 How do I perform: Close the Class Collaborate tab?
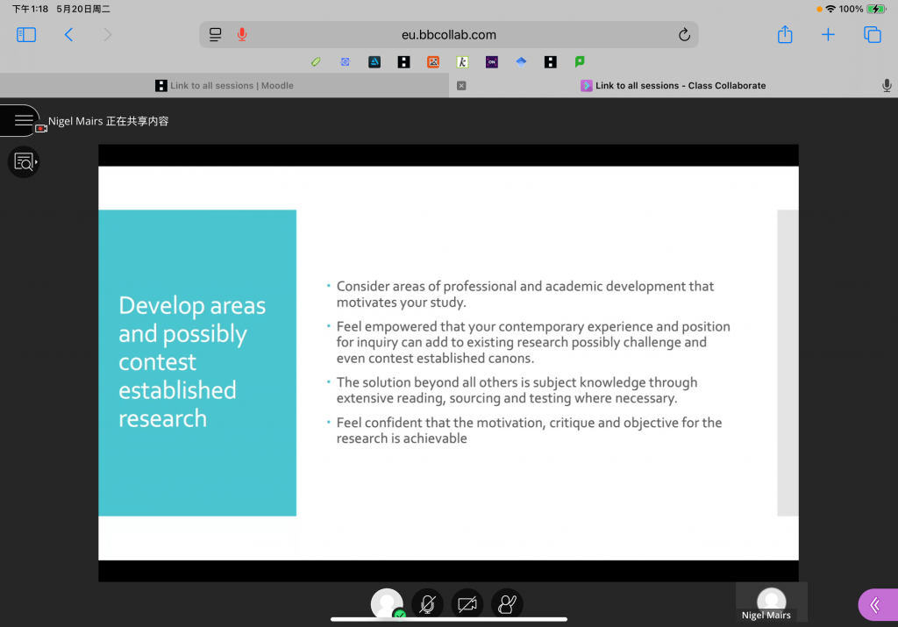[x=461, y=85]
